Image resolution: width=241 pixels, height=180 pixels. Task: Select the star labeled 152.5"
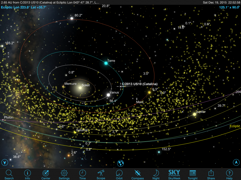pos(159,152)
